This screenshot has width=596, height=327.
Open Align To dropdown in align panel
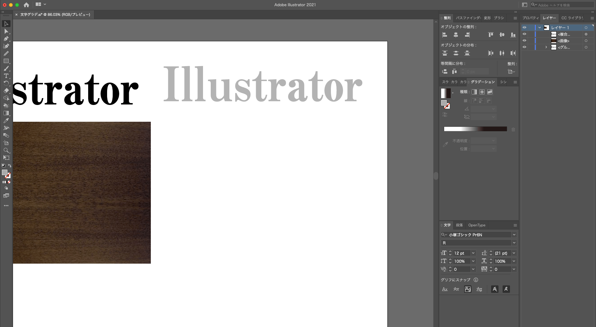(x=511, y=72)
